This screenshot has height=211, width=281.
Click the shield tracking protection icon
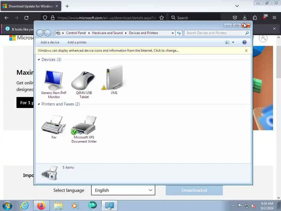pos(45,18)
